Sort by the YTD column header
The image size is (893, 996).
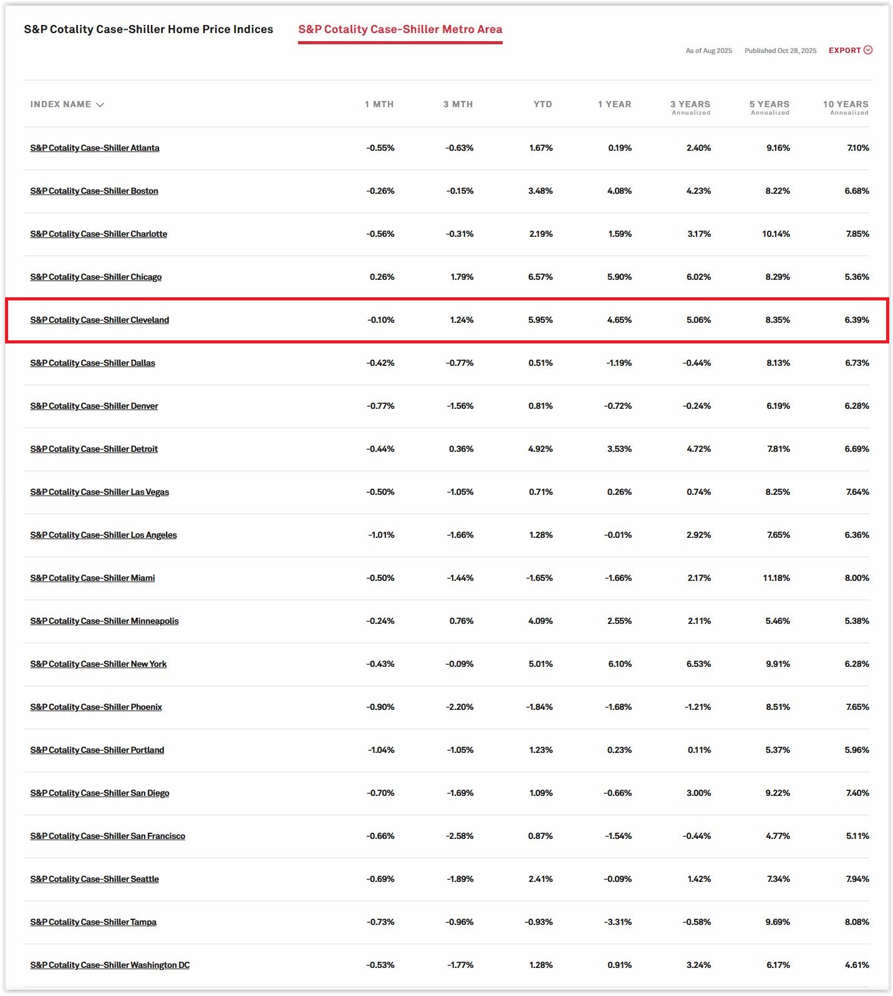click(x=542, y=104)
